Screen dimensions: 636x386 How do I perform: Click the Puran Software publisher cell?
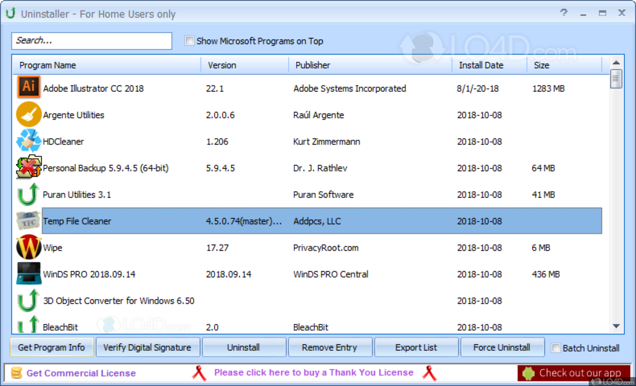(x=323, y=195)
